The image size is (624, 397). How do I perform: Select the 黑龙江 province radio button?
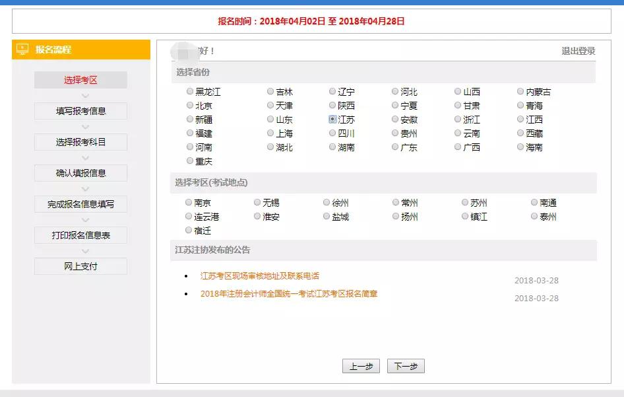(x=191, y=92)
